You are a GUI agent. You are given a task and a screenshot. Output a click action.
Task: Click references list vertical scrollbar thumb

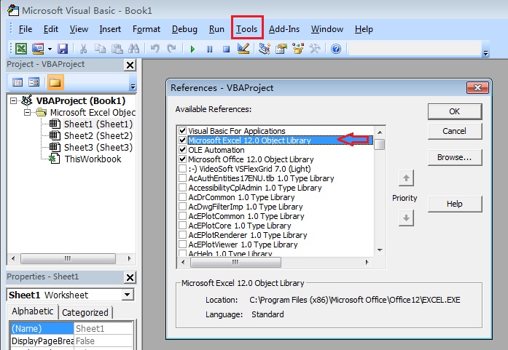pyautogui.click(x=380, y=144)
